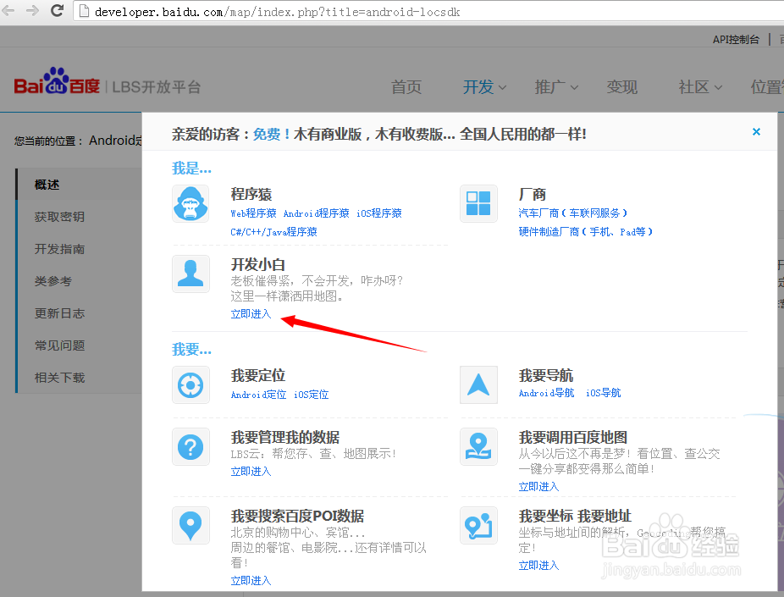Screen dimensions: 784x597
Task: Click the 我要定位 target icon
Action: (x=190, y=385)
